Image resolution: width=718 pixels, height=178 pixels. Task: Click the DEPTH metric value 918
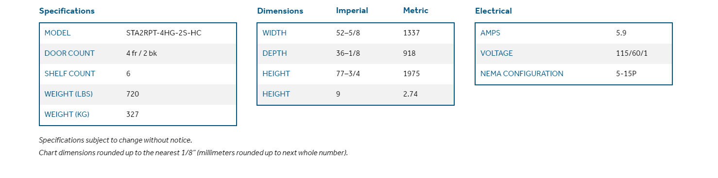tap(410, 53)
